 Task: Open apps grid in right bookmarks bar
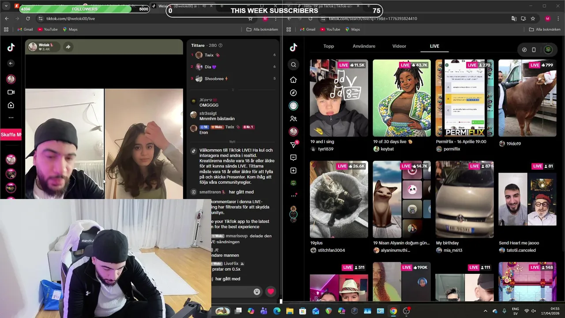(x=289, y=30)
